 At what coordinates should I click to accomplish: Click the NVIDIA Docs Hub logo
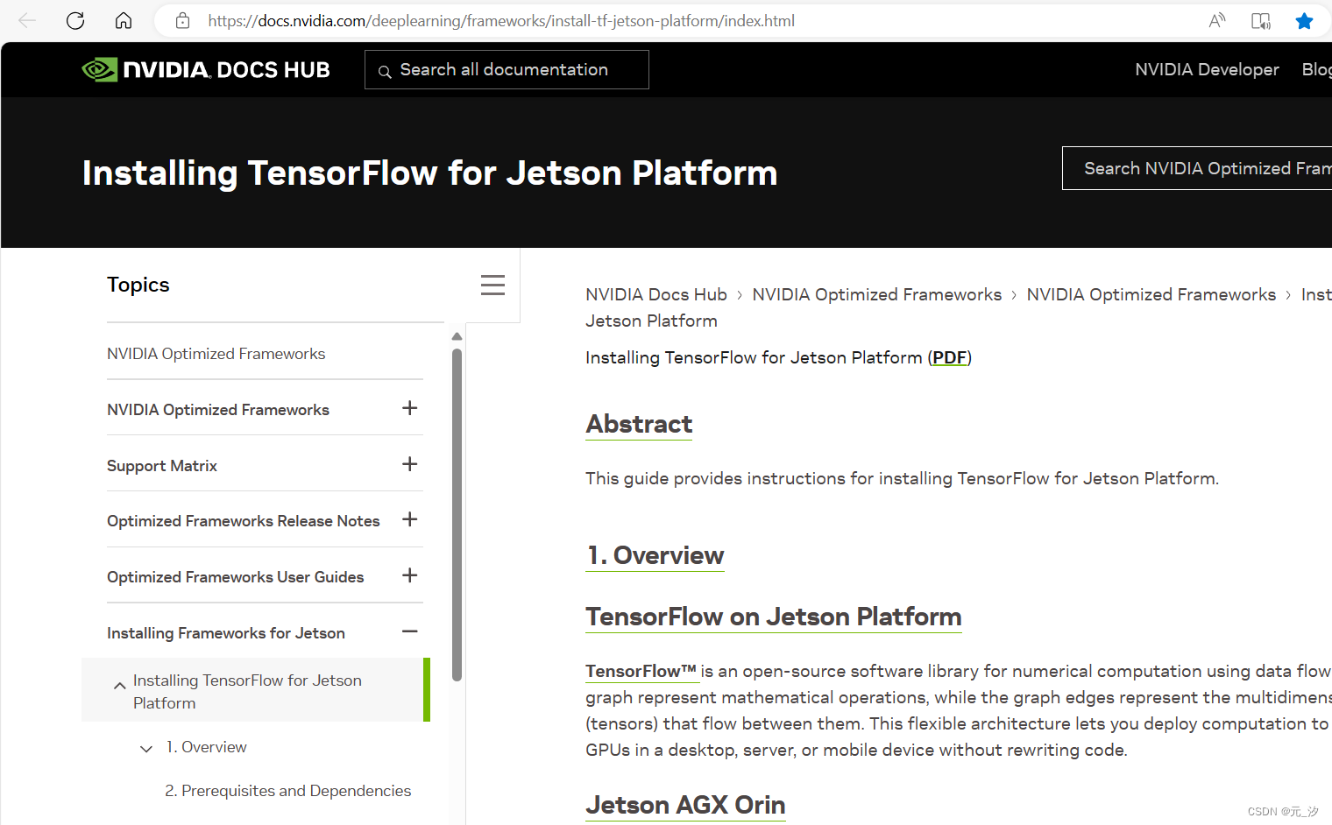(205, 68)
